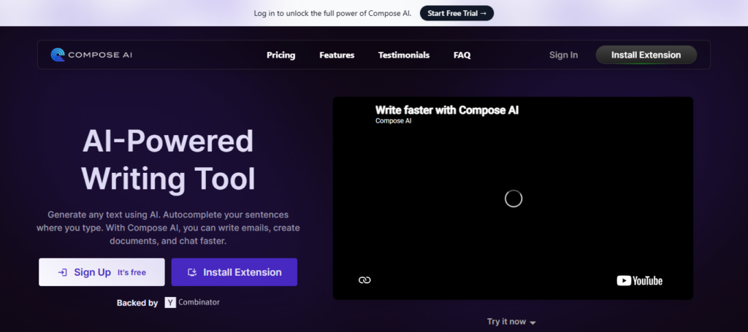Viewport: 748px width, 332px height.
Task: Open the YouTube logo in the video
Action: [639, 280]
